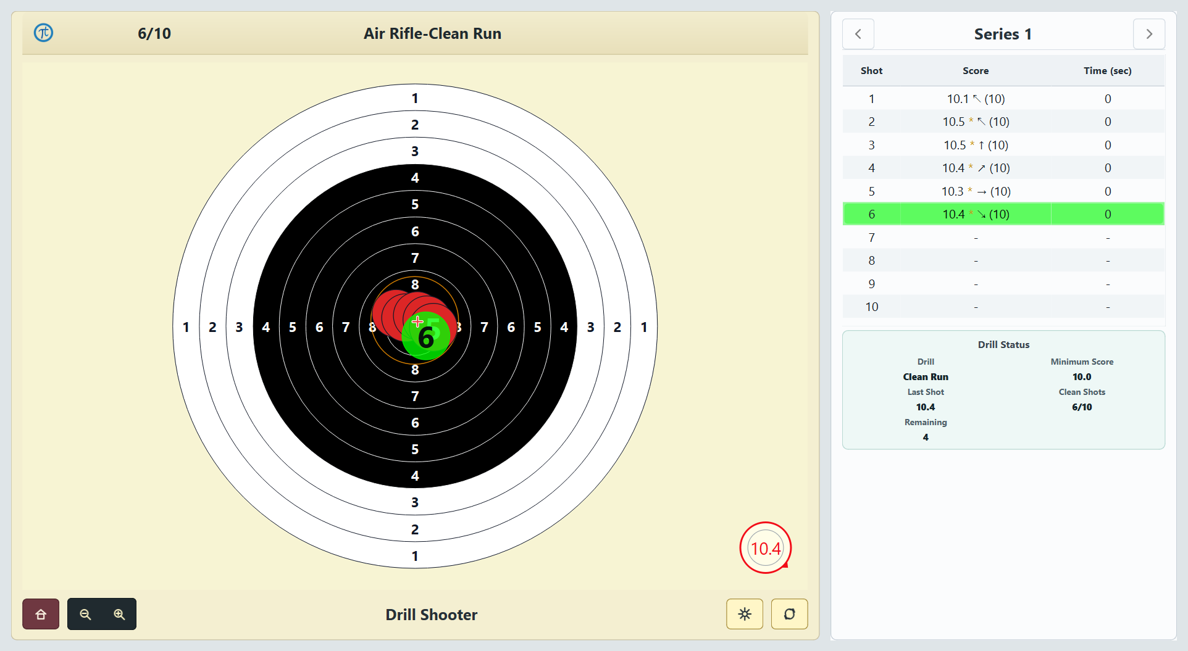Go to the previous series
Image resolution: width=1188 pixels, height=651 pixels.
pyautogui.click(x=858, y=34)
